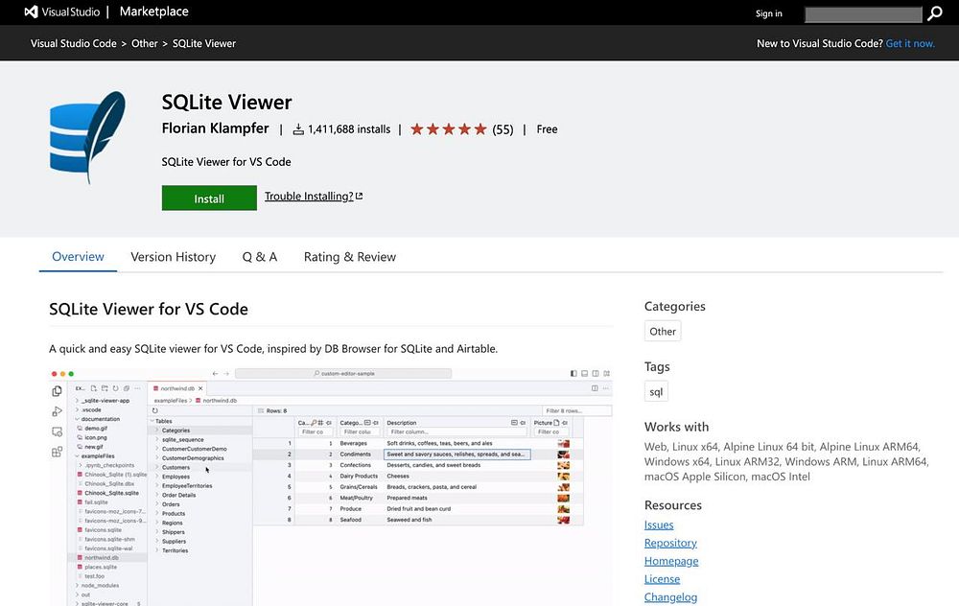Open the Florian Klampfer publisher link
This screenshot has width=959, height=606.
coord(215,128)
